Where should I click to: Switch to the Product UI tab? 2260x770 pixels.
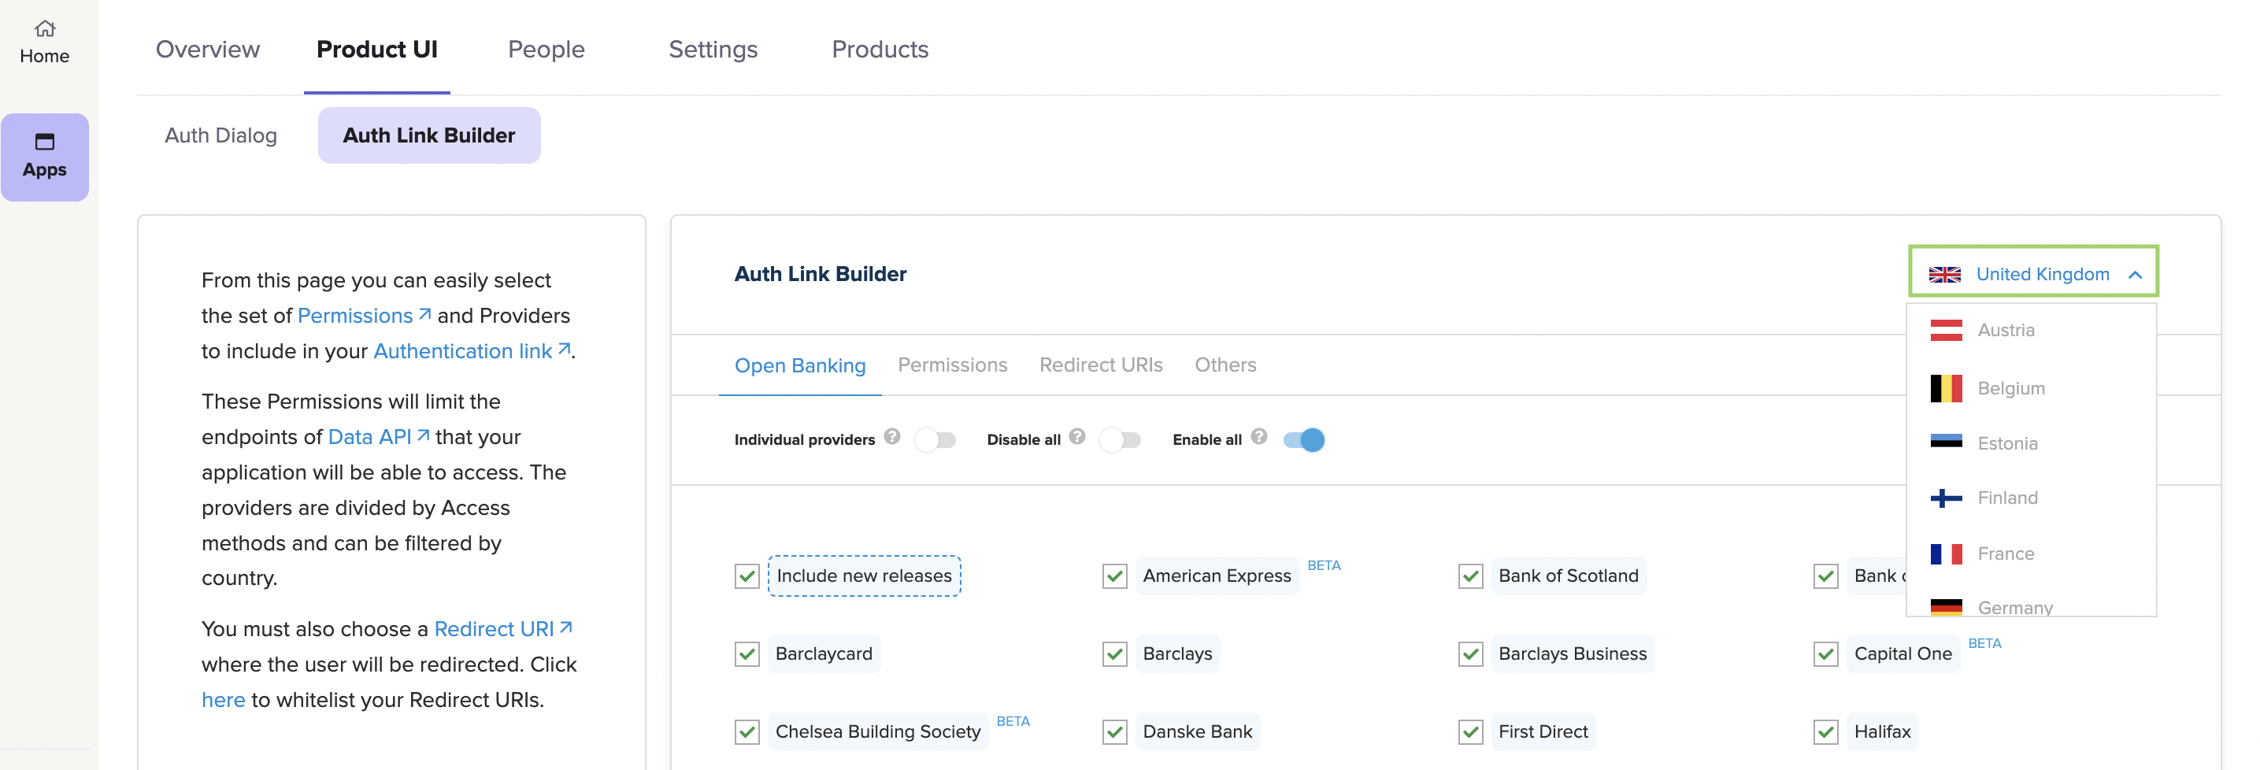pos(377,49)
